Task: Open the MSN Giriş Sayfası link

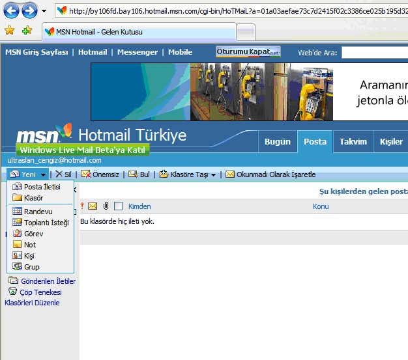Action: click(36, 52)
